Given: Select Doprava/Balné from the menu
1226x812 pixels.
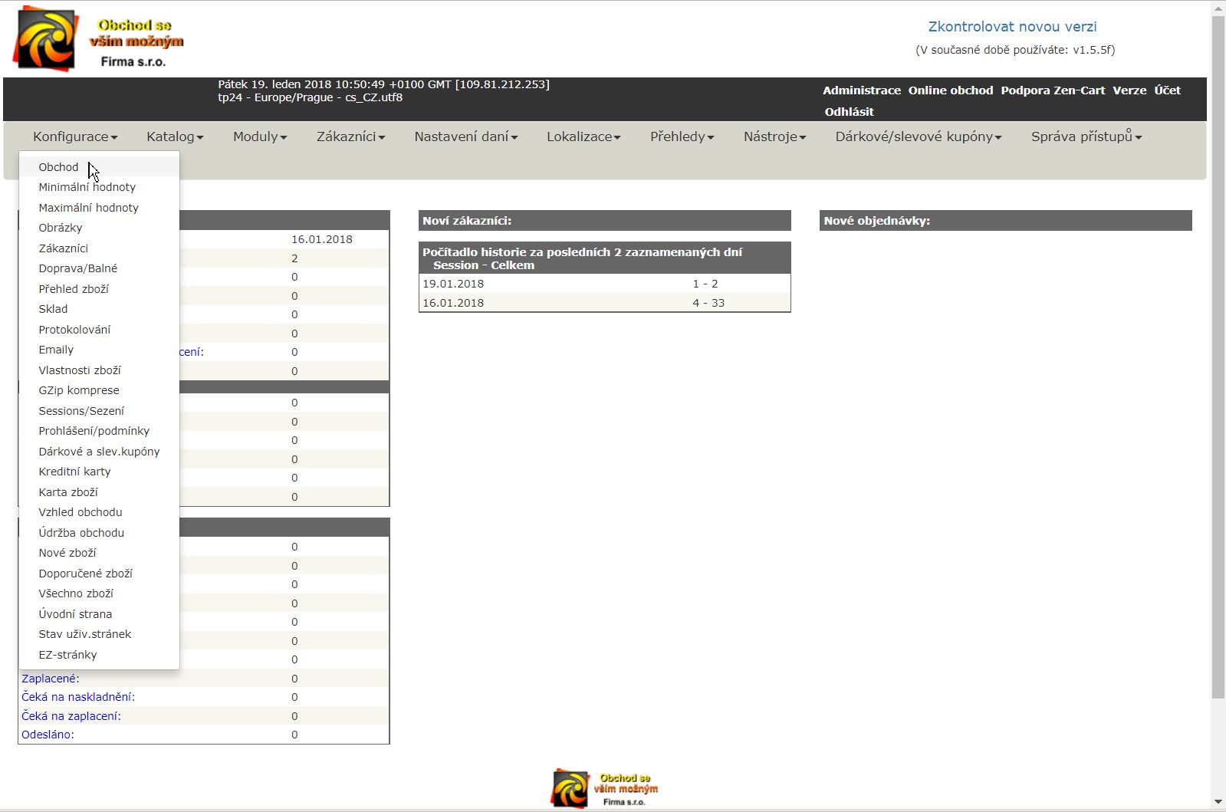Looking at the screenshot, I should point(77,268).
